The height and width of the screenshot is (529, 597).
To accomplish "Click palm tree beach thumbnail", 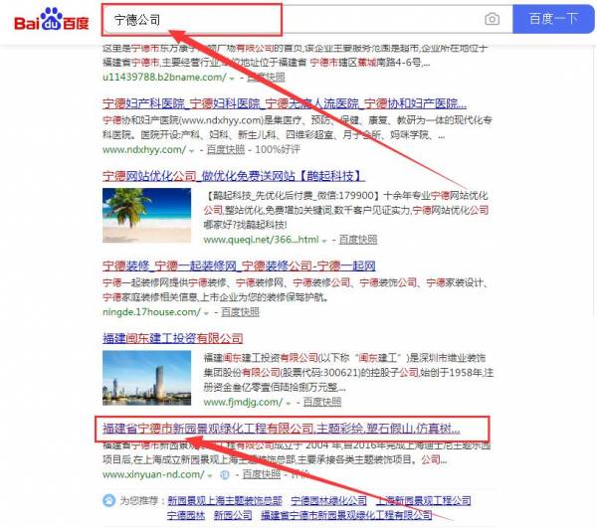I will pyautogui.click(x=146, y=216).
